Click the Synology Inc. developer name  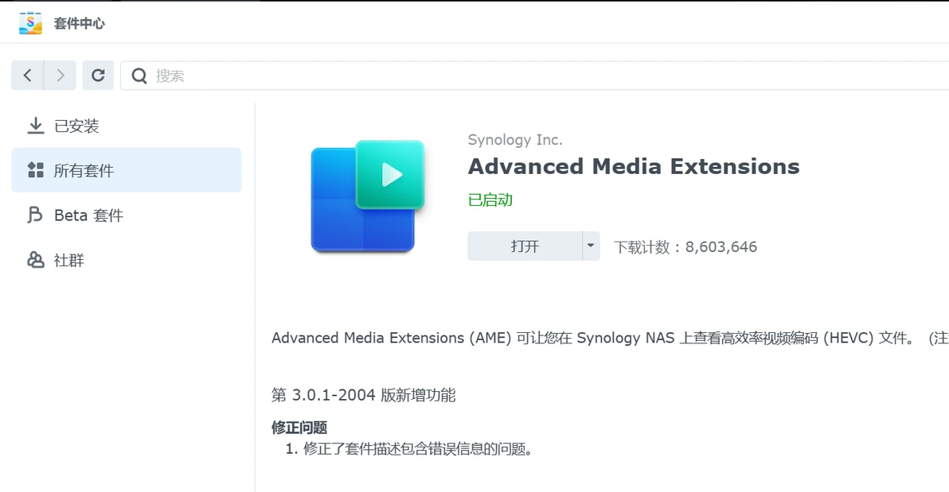tap(515, 140)
